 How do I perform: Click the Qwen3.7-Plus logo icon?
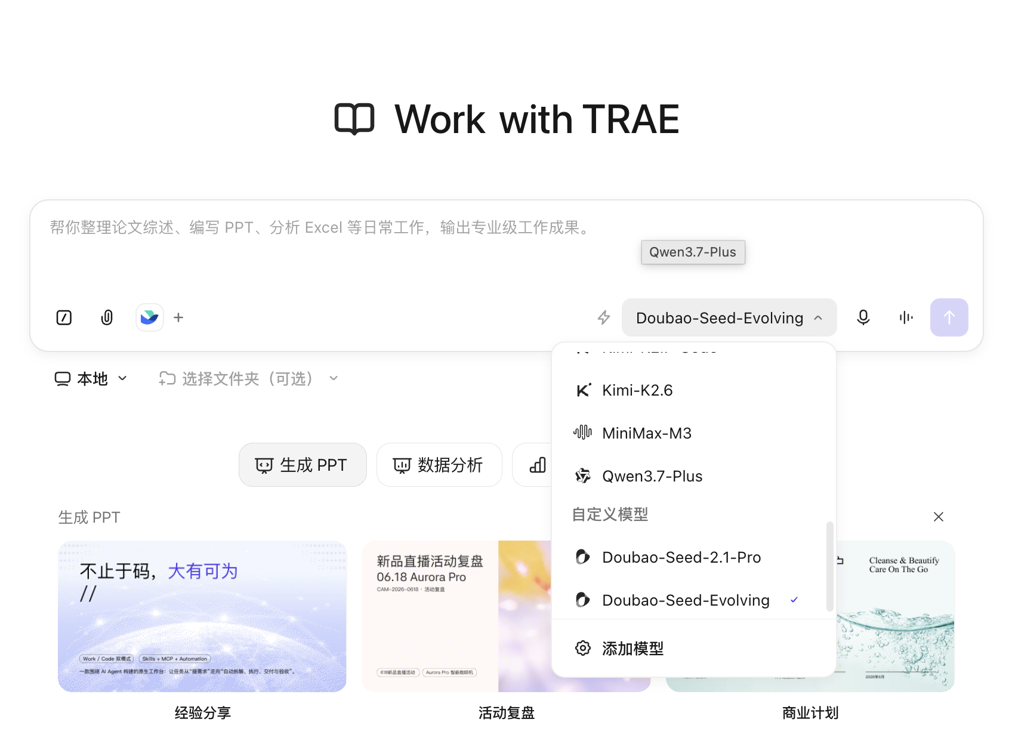click(583, 476)
